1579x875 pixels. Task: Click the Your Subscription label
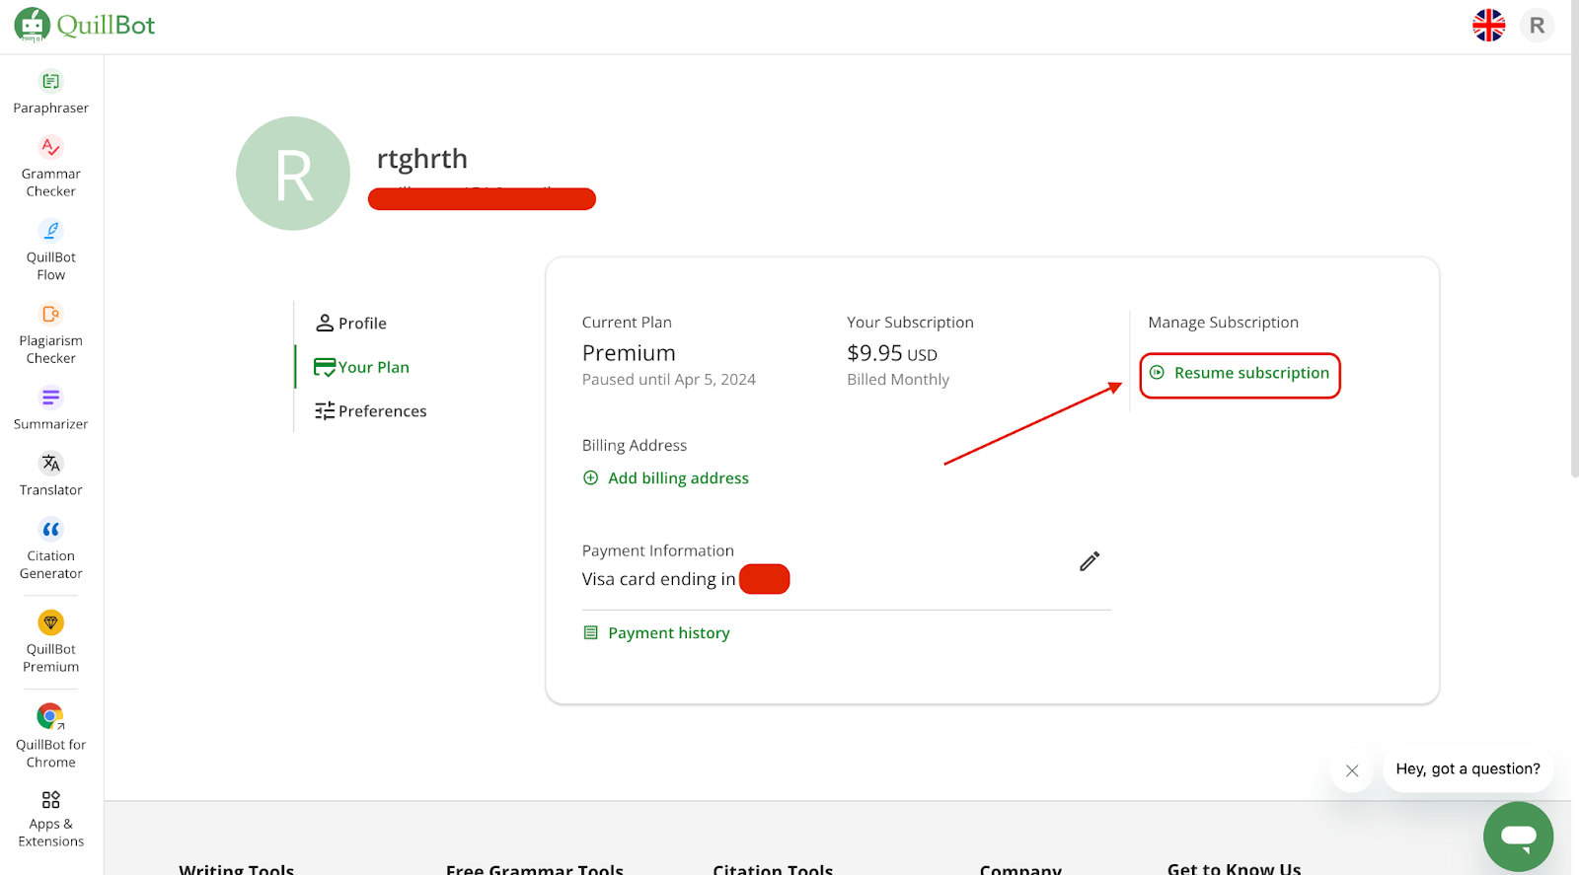tap(910, 323)
